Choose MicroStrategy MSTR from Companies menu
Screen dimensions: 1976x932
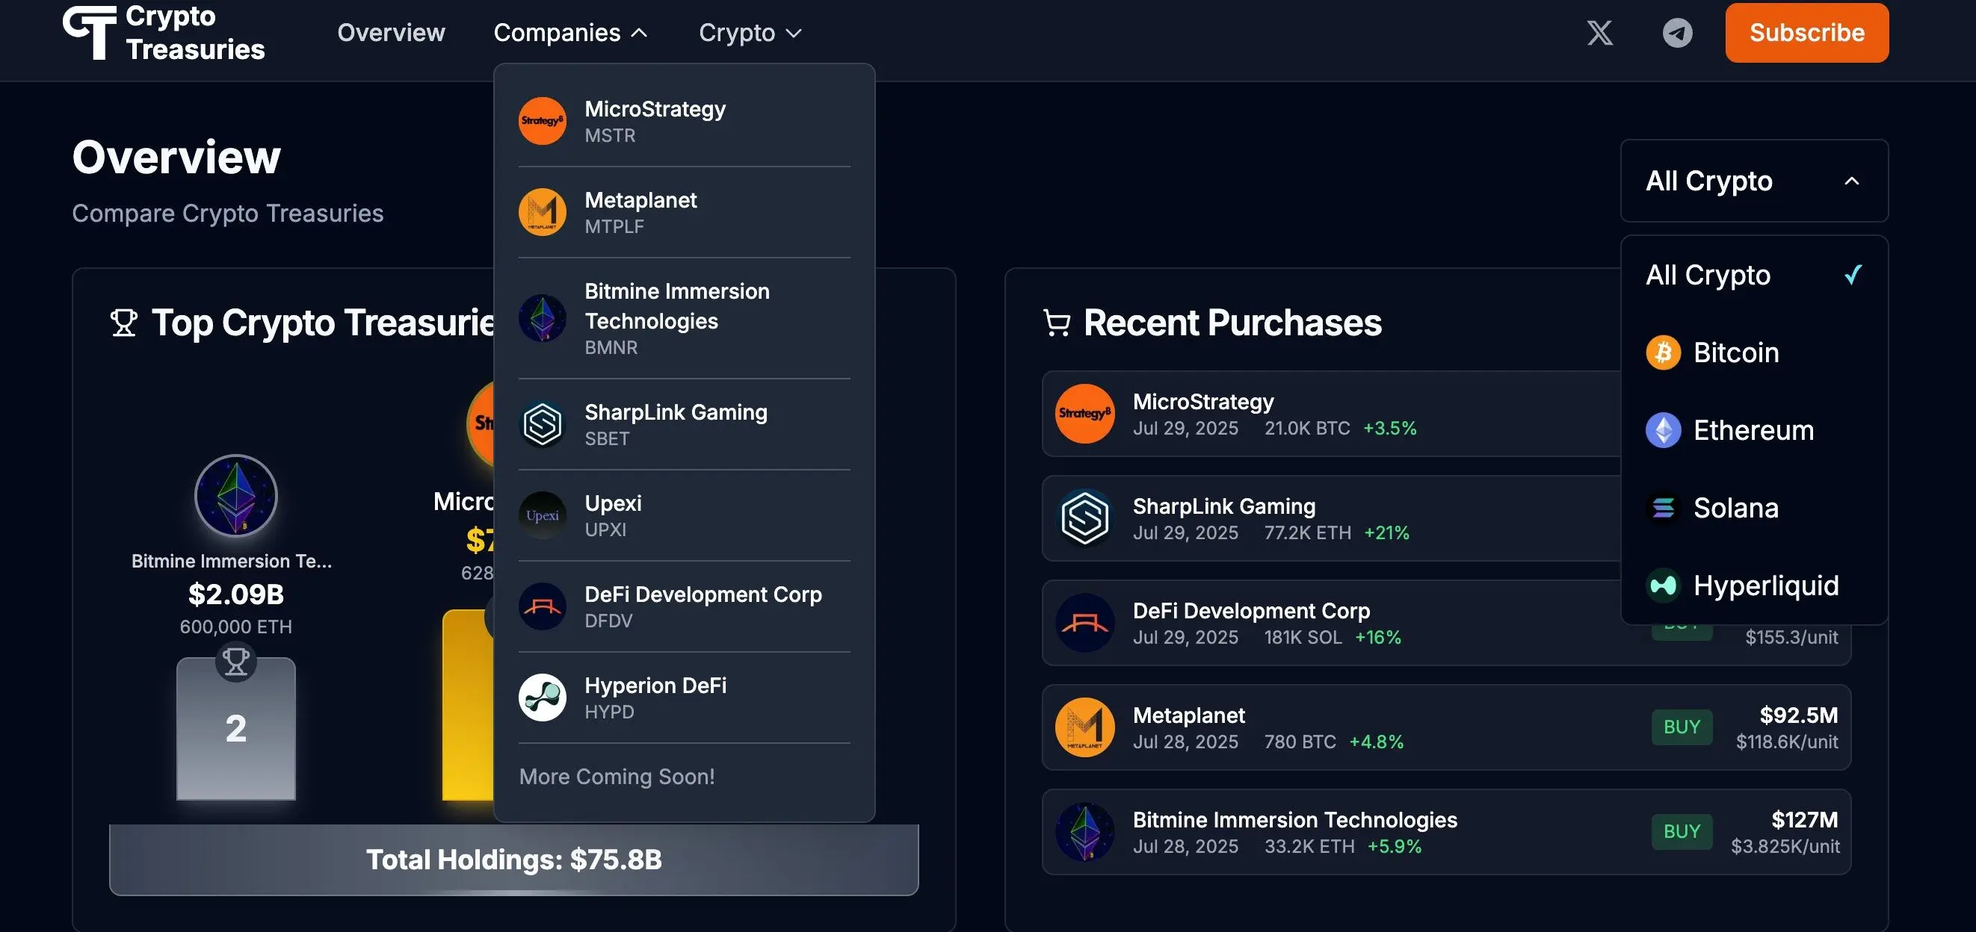[684, 121]
